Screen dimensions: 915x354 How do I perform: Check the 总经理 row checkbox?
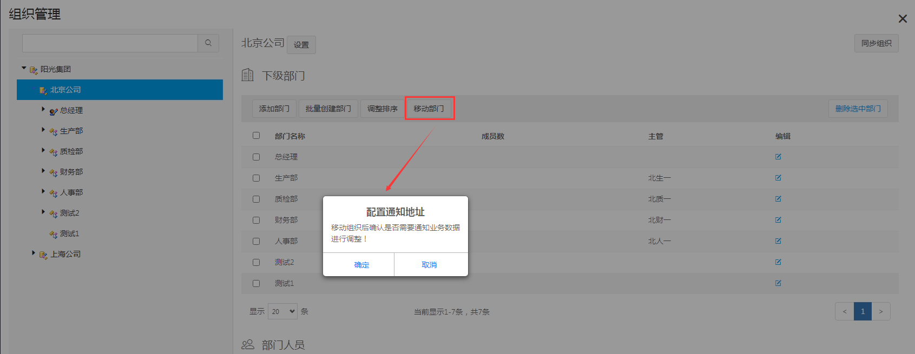pyautogui.click(x=256, y=157)
